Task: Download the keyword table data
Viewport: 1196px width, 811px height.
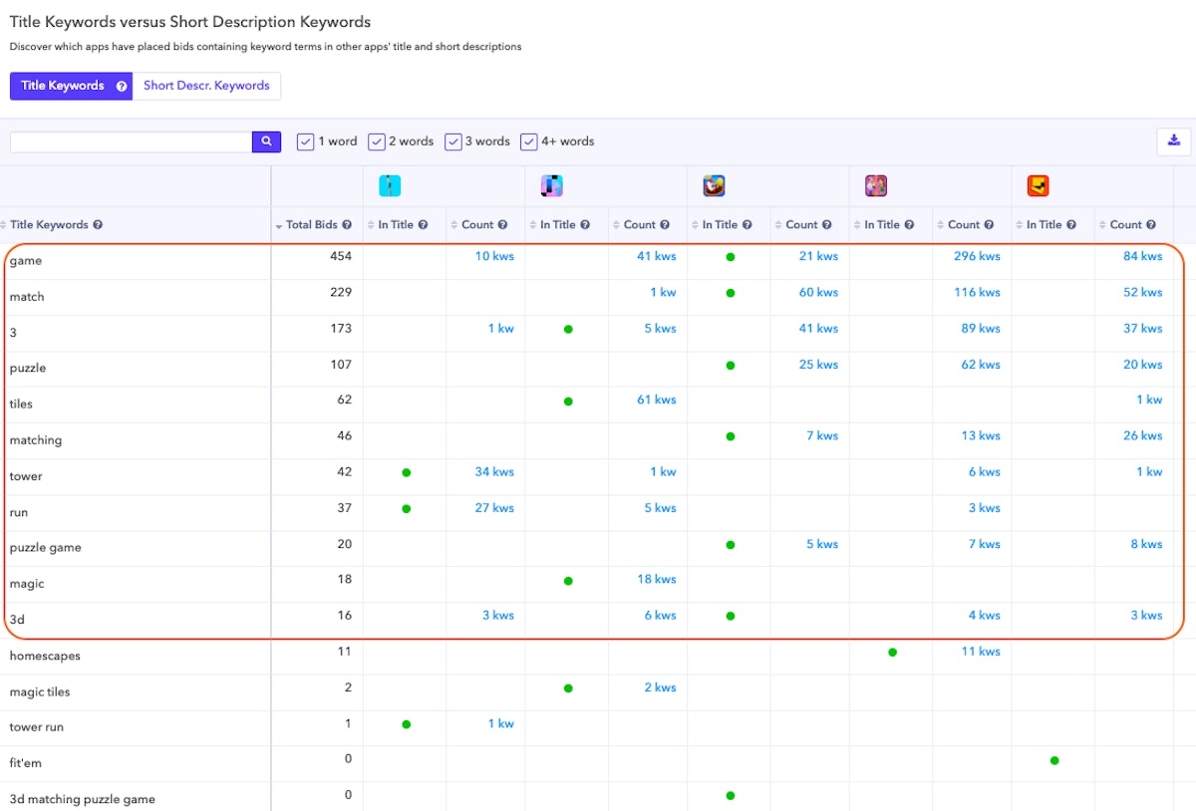Action: [1173, 141]
